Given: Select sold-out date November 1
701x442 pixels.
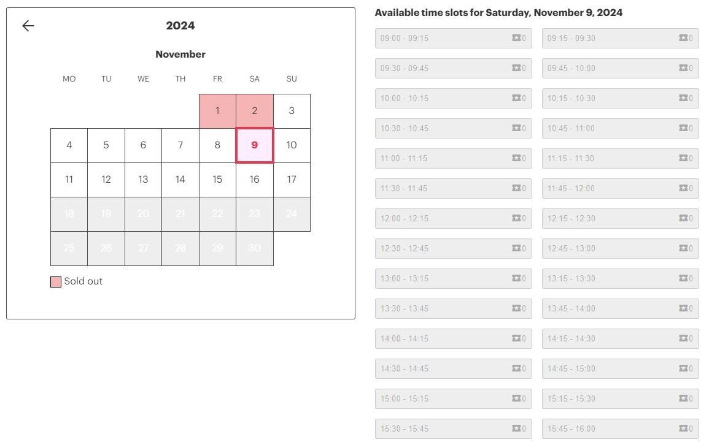Looking at the screenshot, I should (217, 111).
